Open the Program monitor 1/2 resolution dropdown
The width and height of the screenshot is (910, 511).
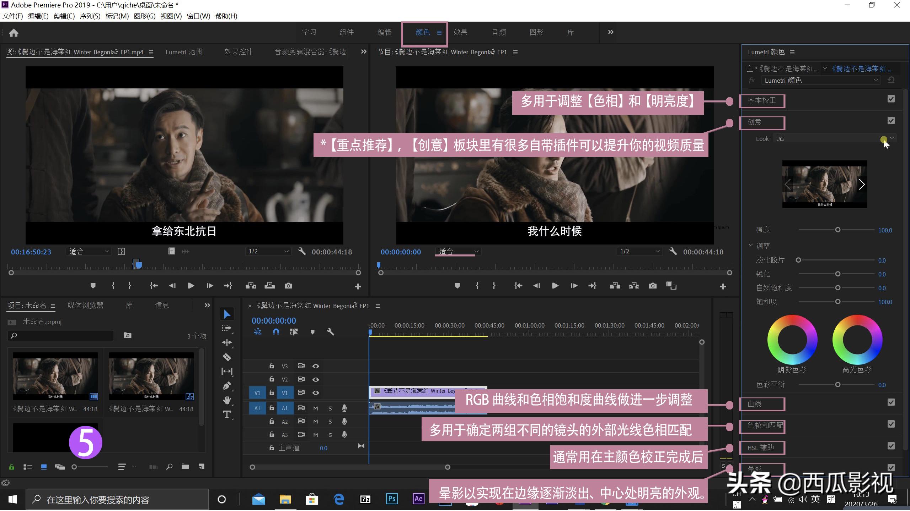639,252
